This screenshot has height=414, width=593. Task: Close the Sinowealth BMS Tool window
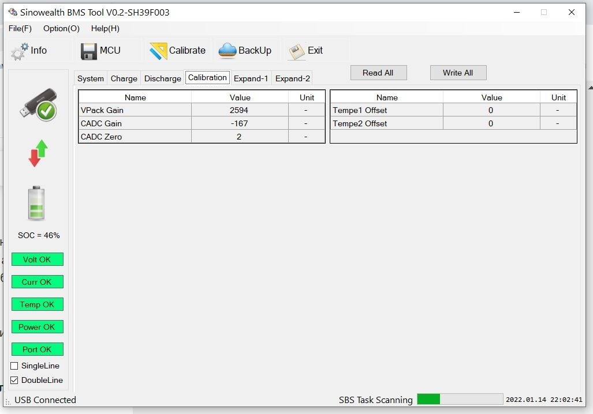(x=572, y=13)
